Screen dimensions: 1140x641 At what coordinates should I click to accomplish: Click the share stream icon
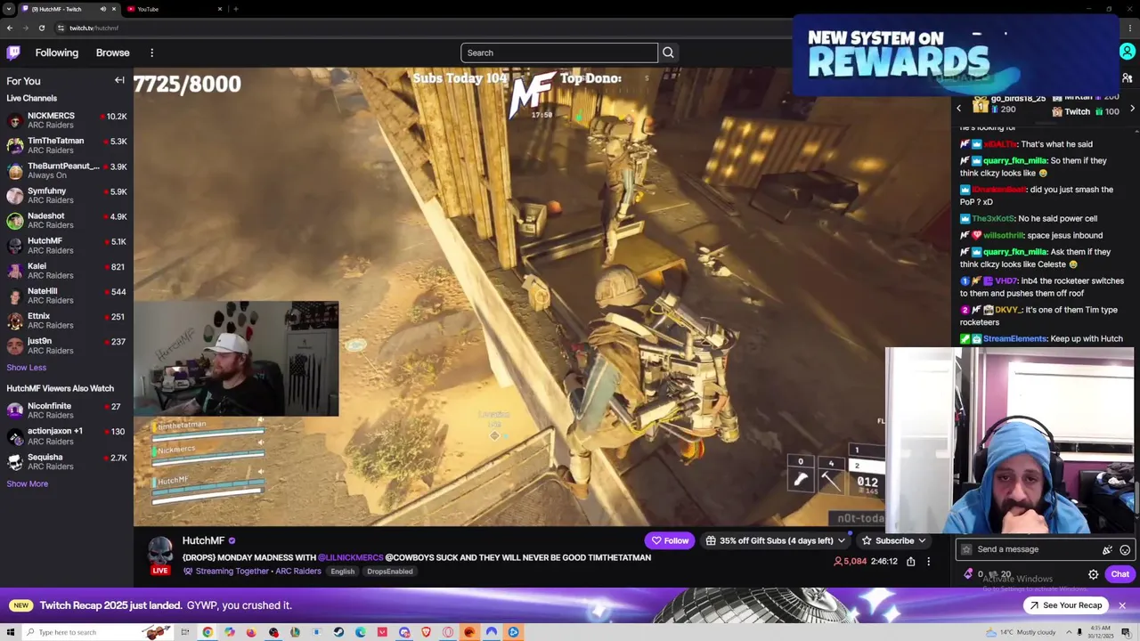[910, 562]
